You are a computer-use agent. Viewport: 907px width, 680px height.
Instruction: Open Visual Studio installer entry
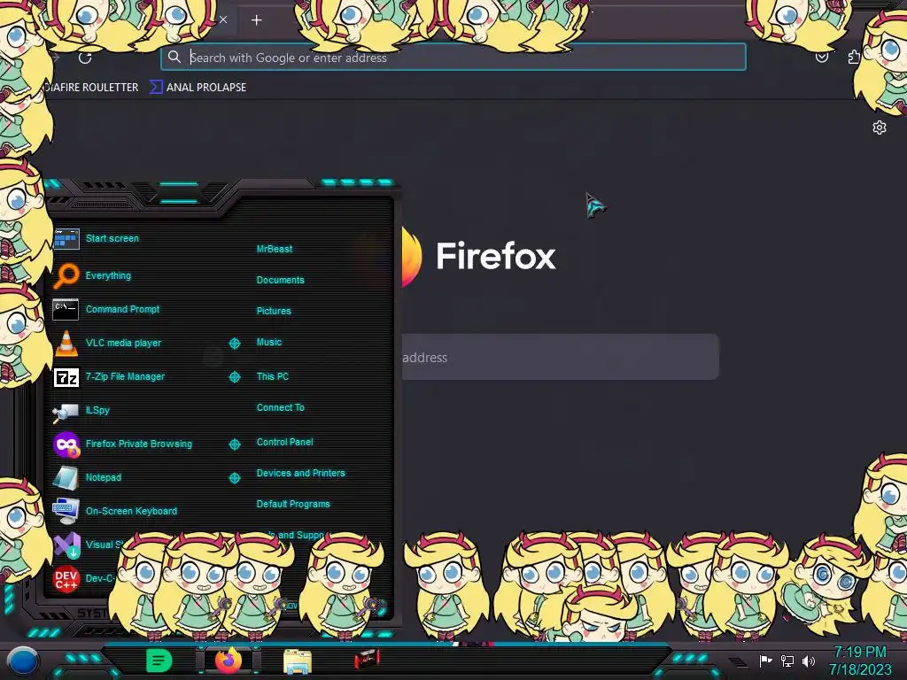tap(88, 545)
